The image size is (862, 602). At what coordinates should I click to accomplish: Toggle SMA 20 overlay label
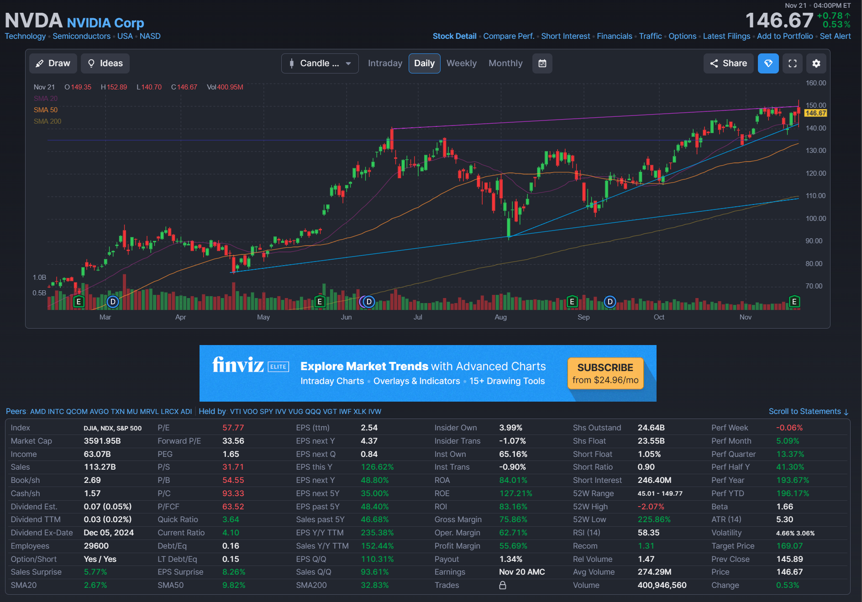(x=46, y=99)
